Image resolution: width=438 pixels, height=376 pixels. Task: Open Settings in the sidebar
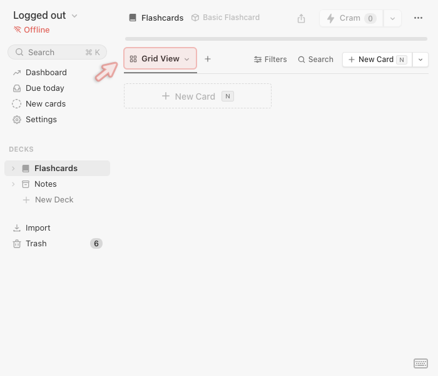coord(41,120)
